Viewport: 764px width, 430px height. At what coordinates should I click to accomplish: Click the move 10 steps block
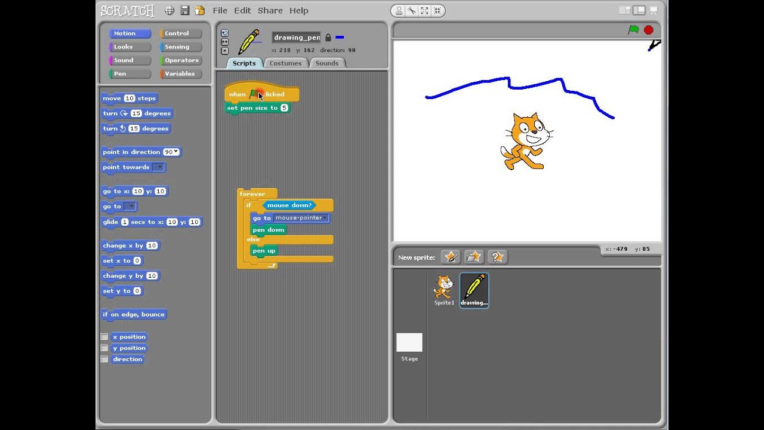pos(130,99)
